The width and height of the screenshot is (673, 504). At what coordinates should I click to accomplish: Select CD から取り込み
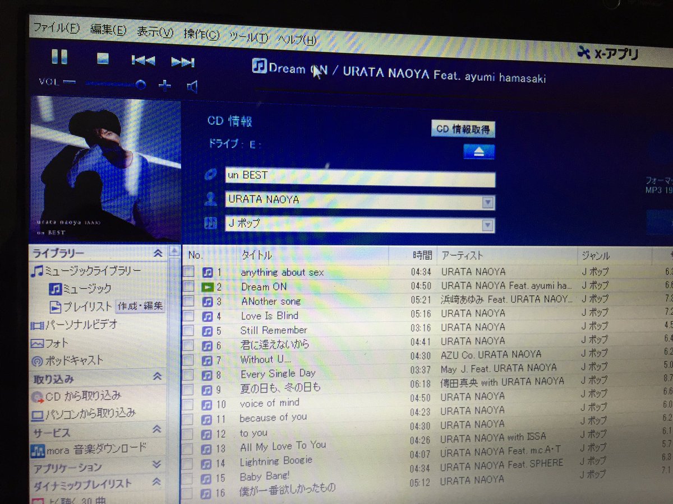click(x=76, y=396)
